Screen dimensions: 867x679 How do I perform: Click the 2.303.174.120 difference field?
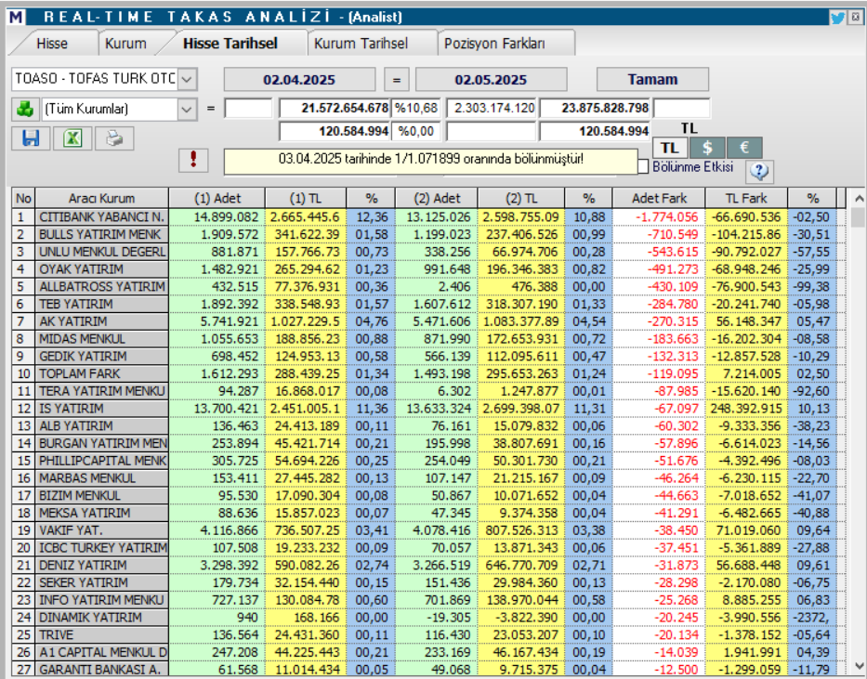click(x=492, y=109)
